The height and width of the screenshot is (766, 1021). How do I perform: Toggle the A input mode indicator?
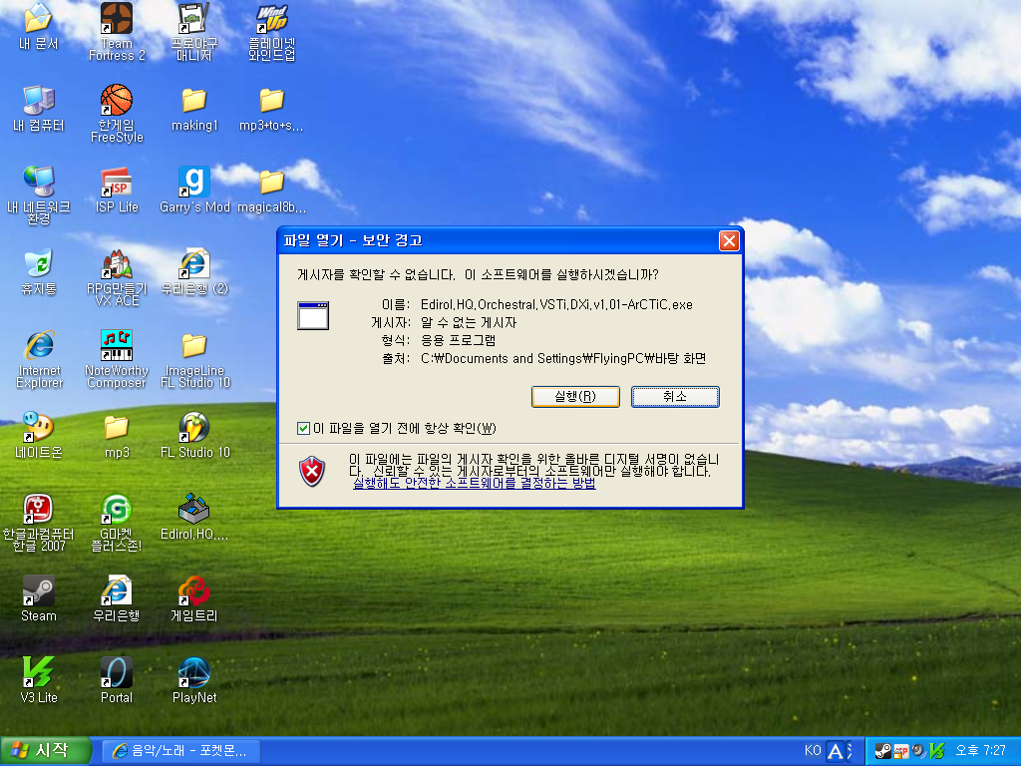tap(835, 751)
